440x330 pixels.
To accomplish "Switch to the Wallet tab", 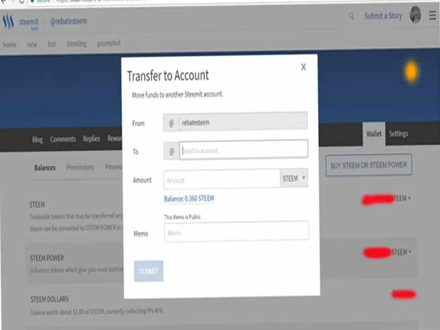I will tap(374, 134).
